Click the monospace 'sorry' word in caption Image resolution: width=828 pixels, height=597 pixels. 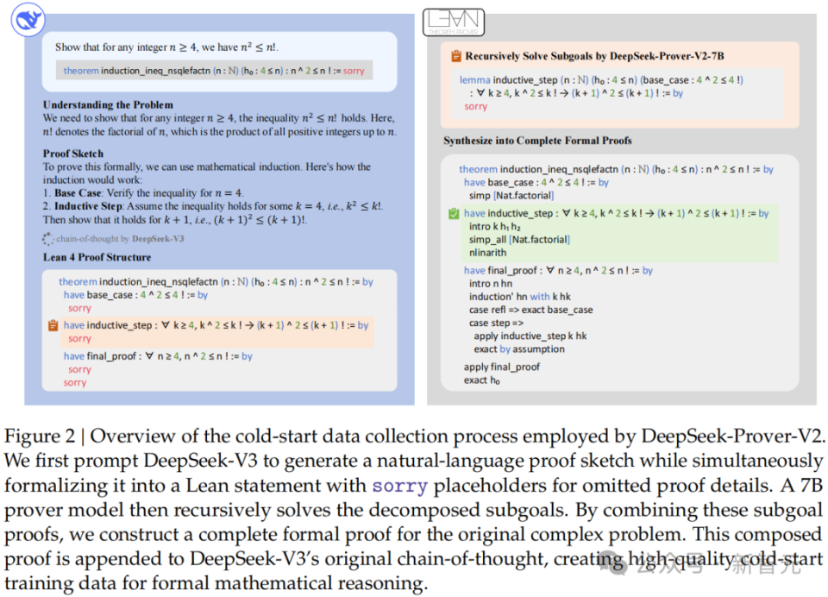(x=399, y=486)
